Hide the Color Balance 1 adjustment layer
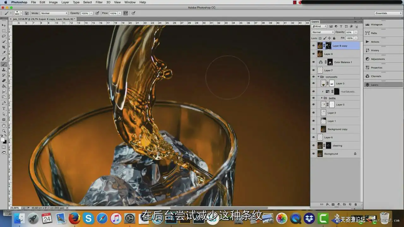Image resolution: width=404 pixels, height=227 pixels. click(x=313, y=62)
